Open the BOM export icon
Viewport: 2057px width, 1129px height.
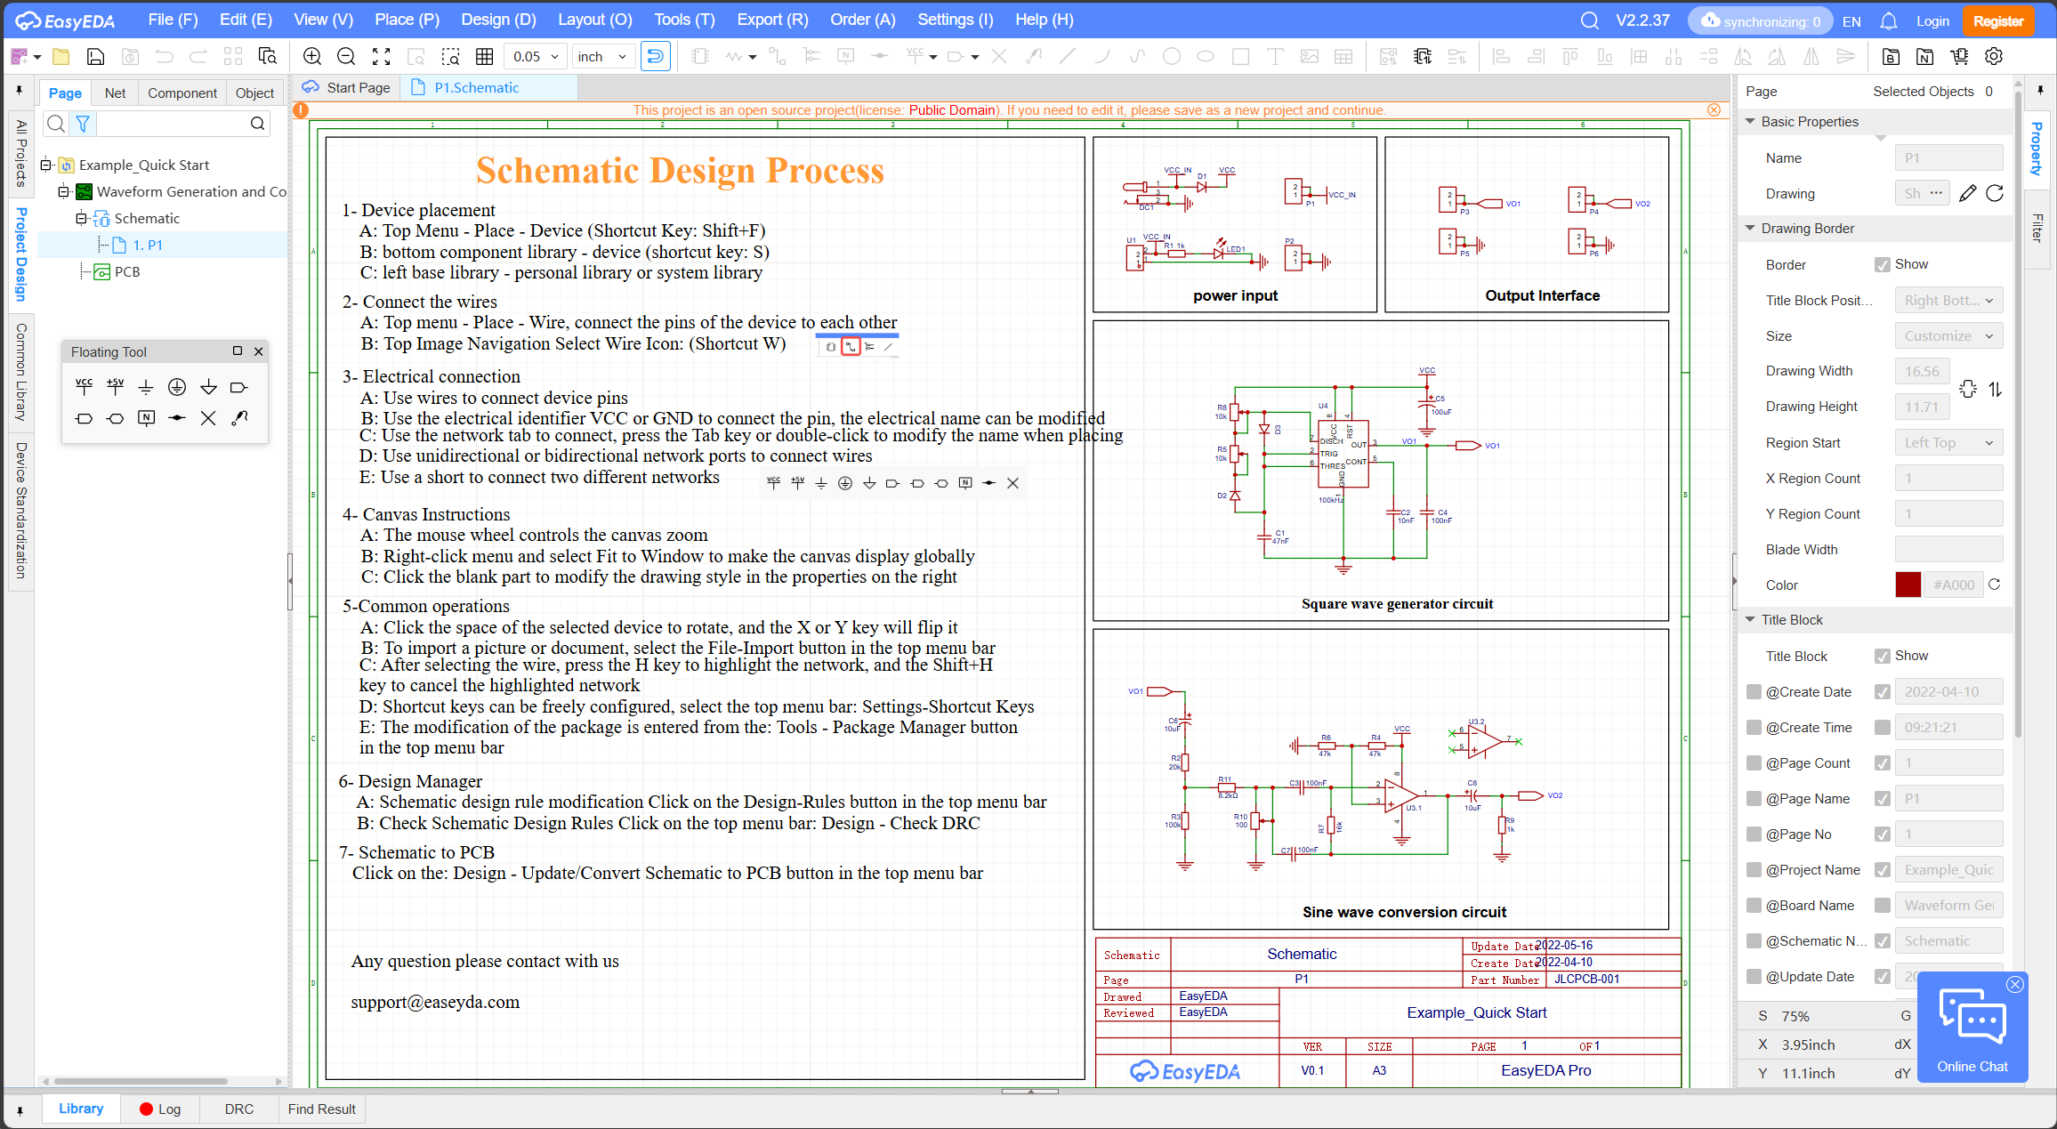click(x=1891, y=57)
